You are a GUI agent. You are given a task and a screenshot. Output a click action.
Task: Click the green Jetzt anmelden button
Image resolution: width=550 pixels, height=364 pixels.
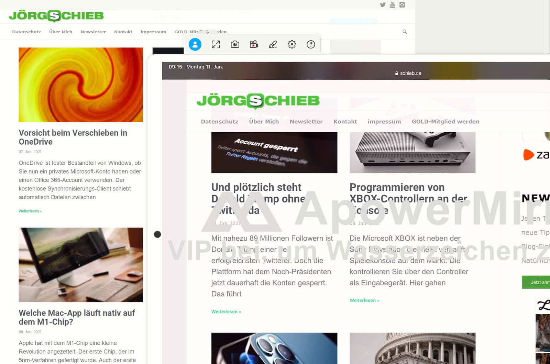[x=536, y=282]
